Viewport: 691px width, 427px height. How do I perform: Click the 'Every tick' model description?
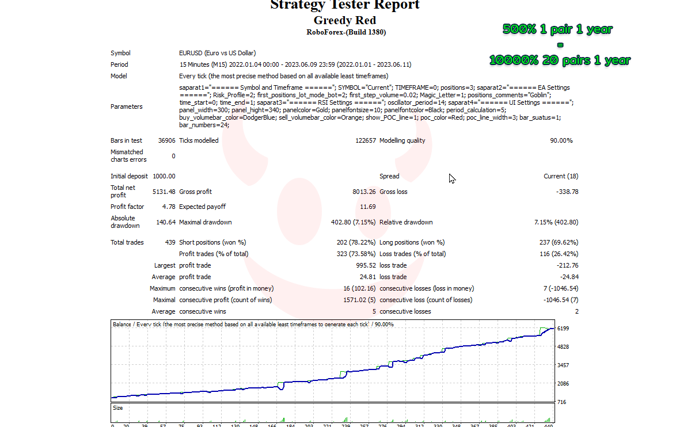283,76
